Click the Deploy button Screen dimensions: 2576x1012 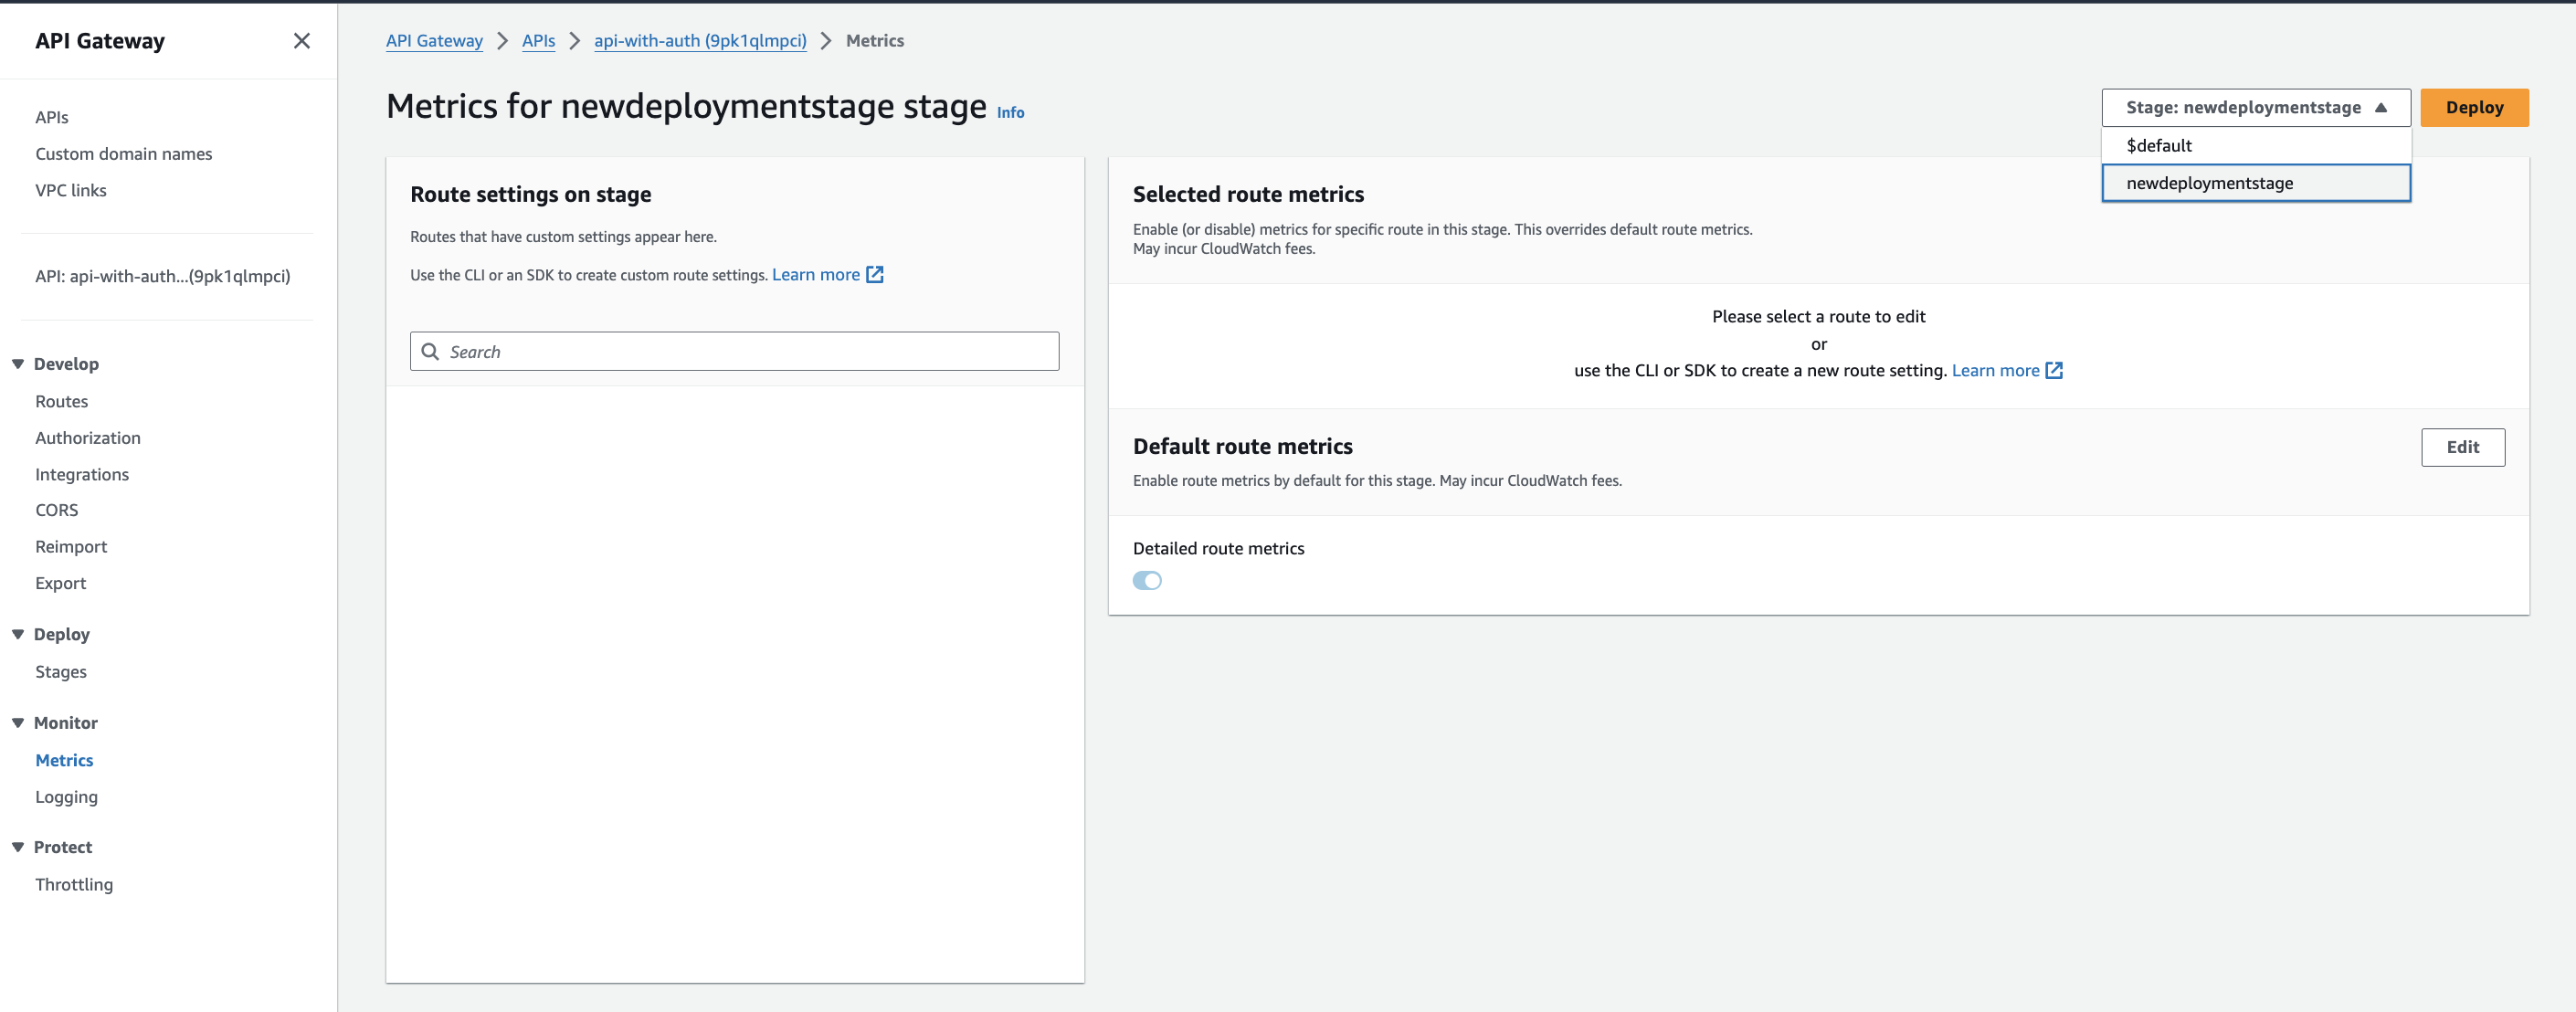(2474, 107)
